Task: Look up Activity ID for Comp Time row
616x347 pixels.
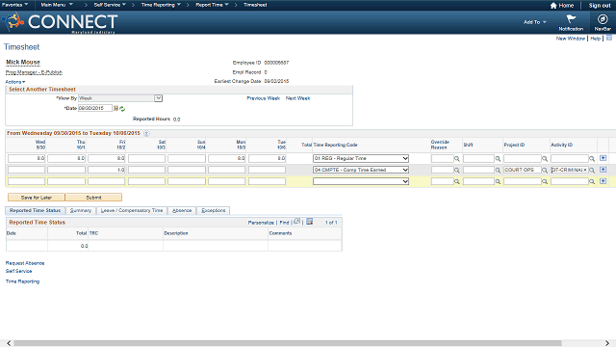Action: (592, 171)
